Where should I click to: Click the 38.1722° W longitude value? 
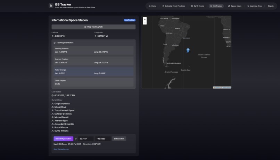102,36
